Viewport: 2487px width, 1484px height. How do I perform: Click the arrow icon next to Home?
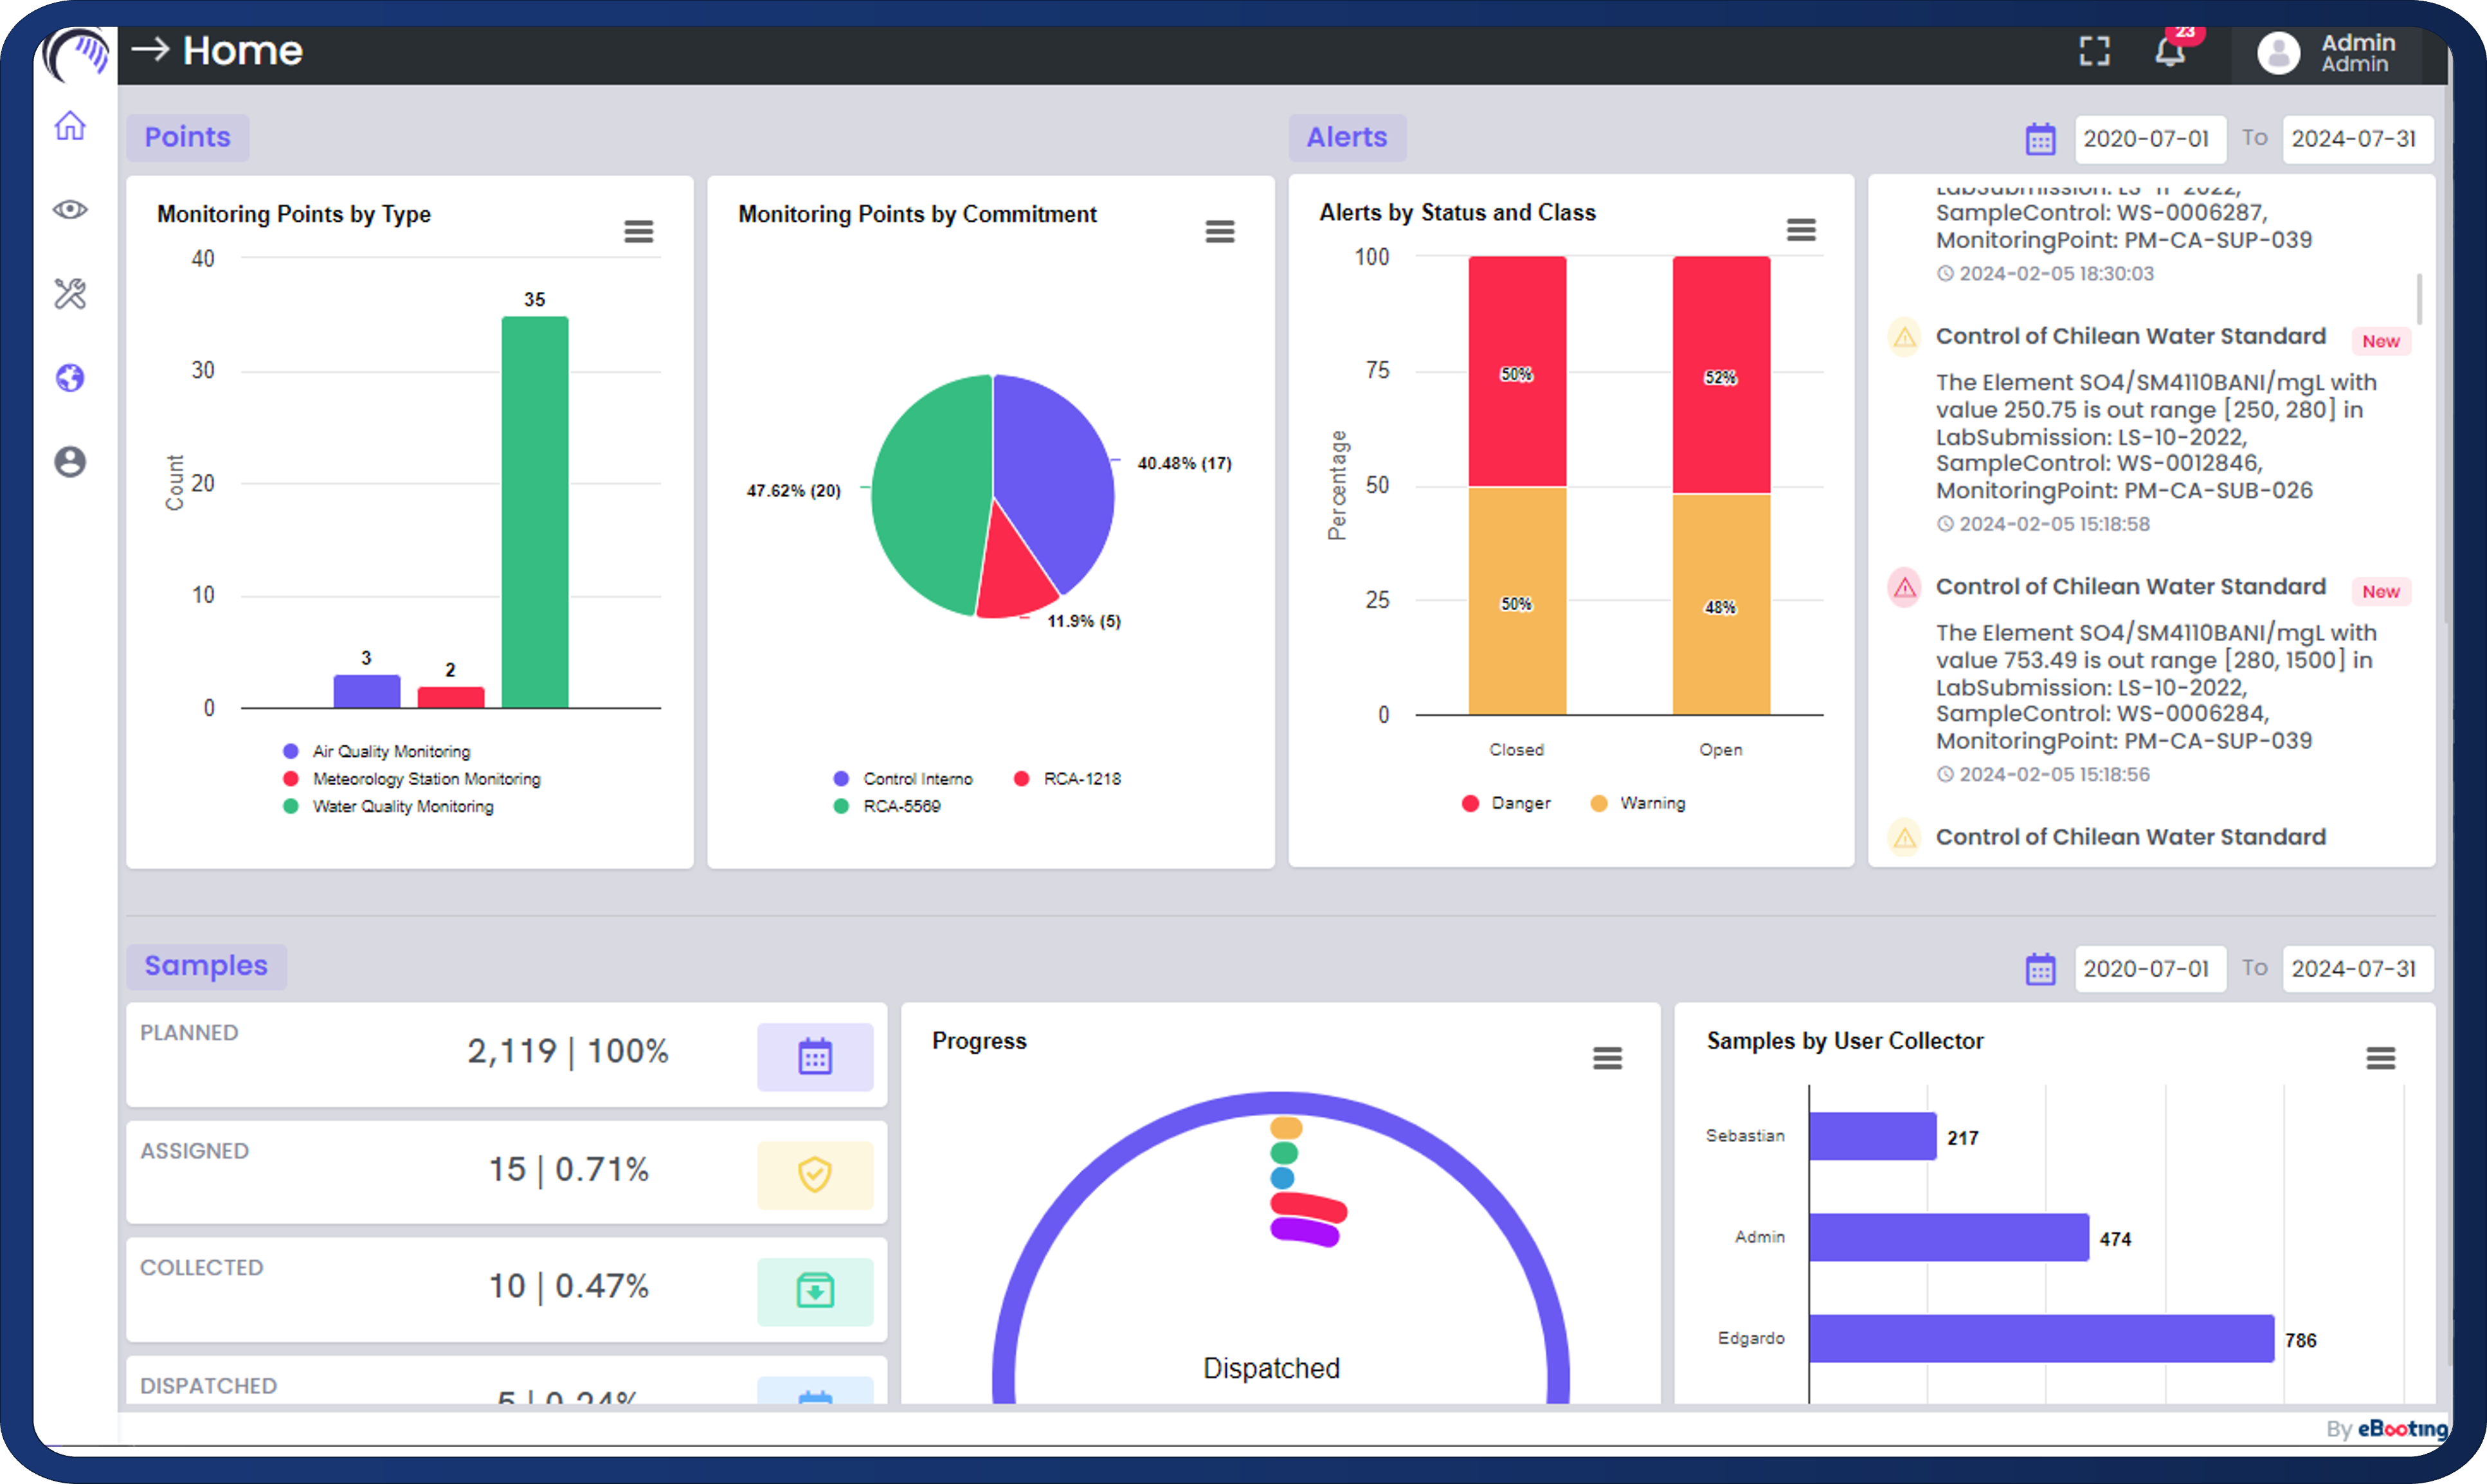[151, 49]
